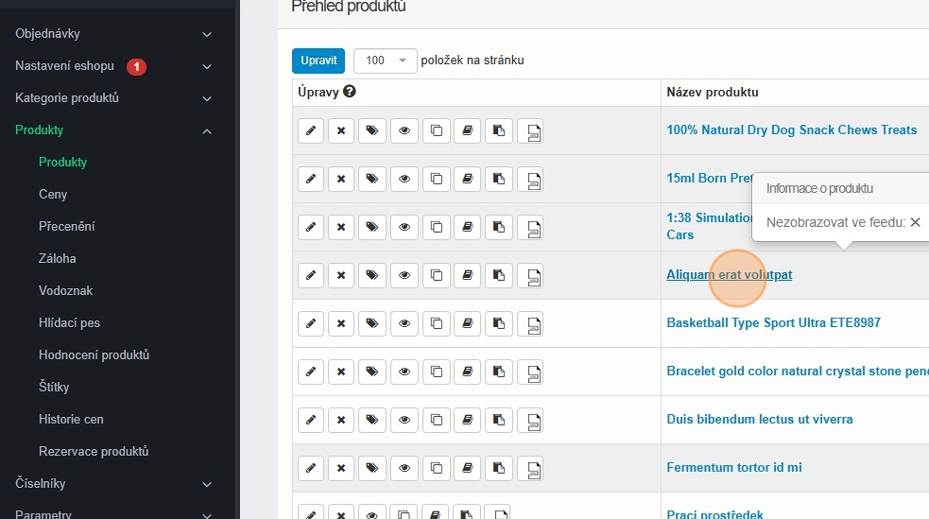
Task: Go to Štítky in the sidebar
Action: (x=54, y=387)
